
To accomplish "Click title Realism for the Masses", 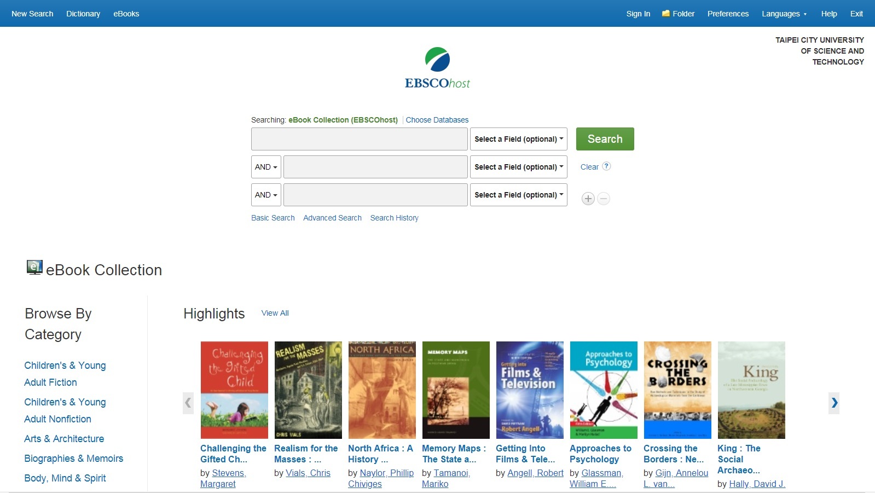I will (x=306, y=454).
